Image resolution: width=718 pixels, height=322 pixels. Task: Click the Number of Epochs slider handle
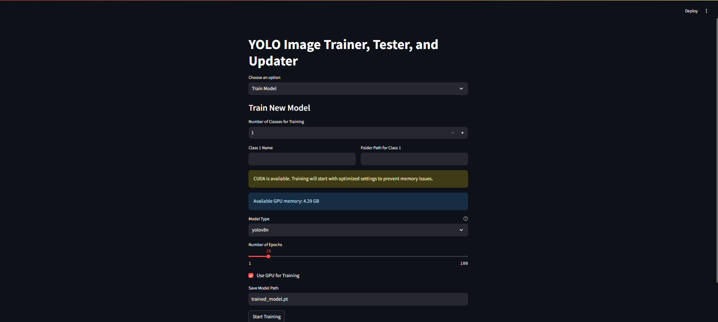(x=268, y=257)
